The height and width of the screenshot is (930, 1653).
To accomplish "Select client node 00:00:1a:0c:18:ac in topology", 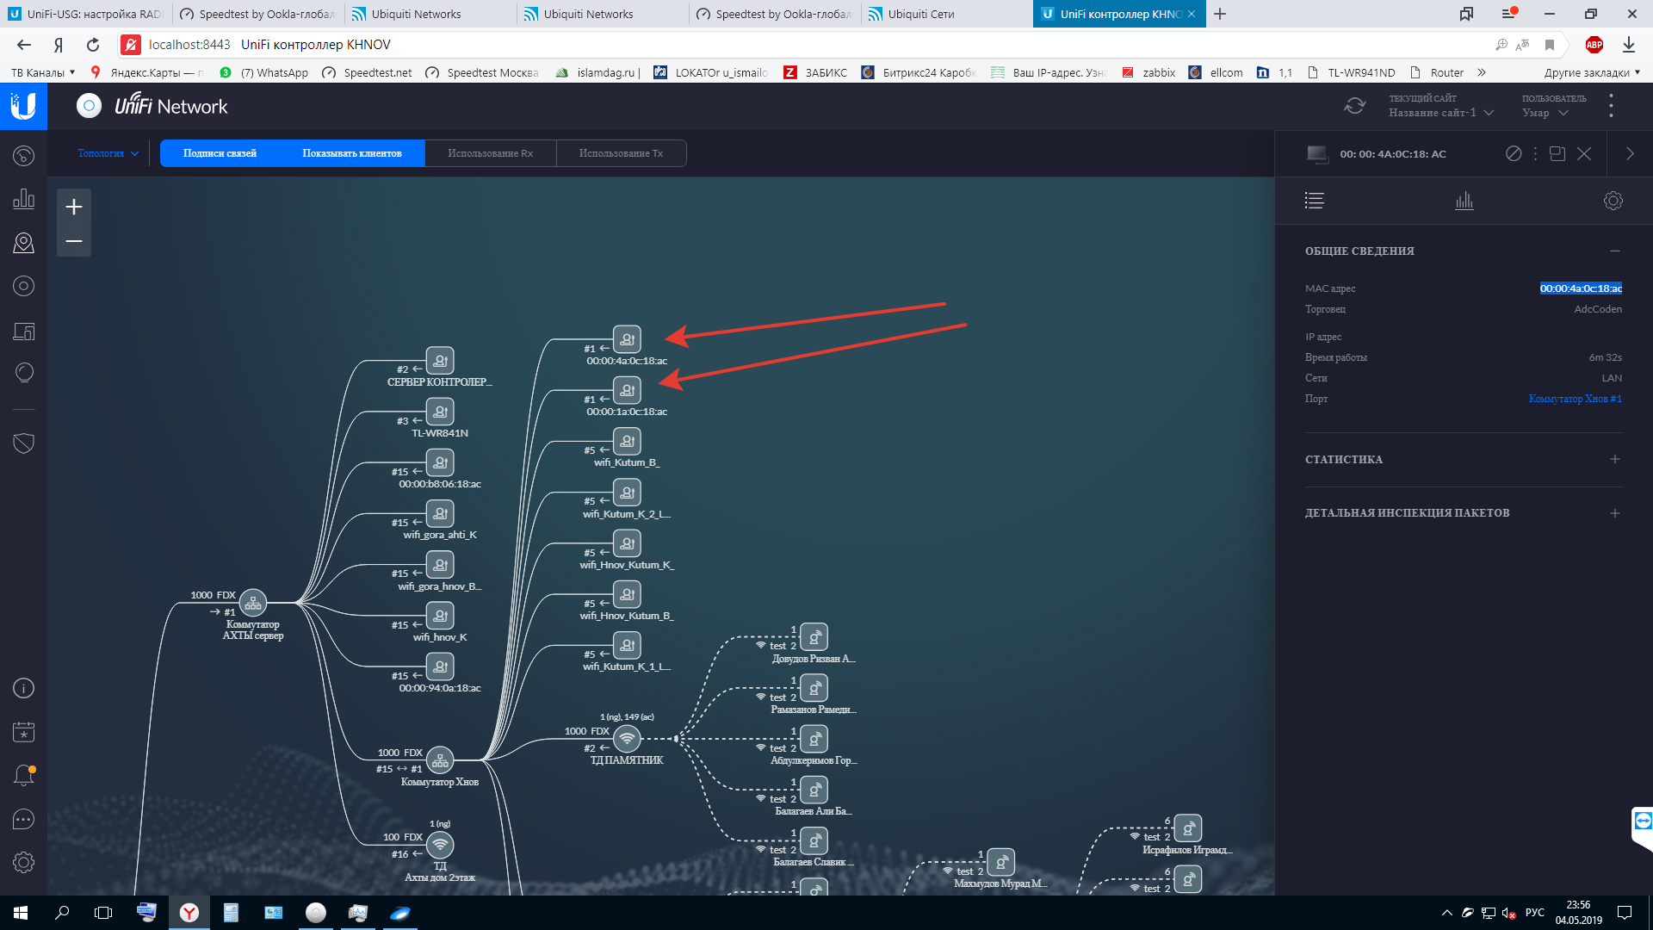I will point(627,390).
